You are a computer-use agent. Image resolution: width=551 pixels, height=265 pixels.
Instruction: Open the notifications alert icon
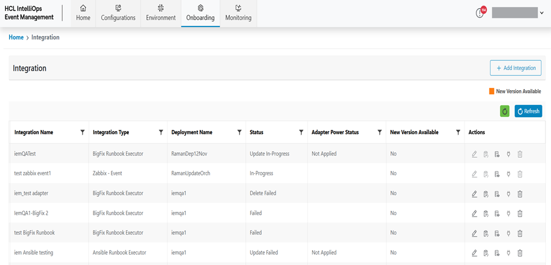[480, 13]
